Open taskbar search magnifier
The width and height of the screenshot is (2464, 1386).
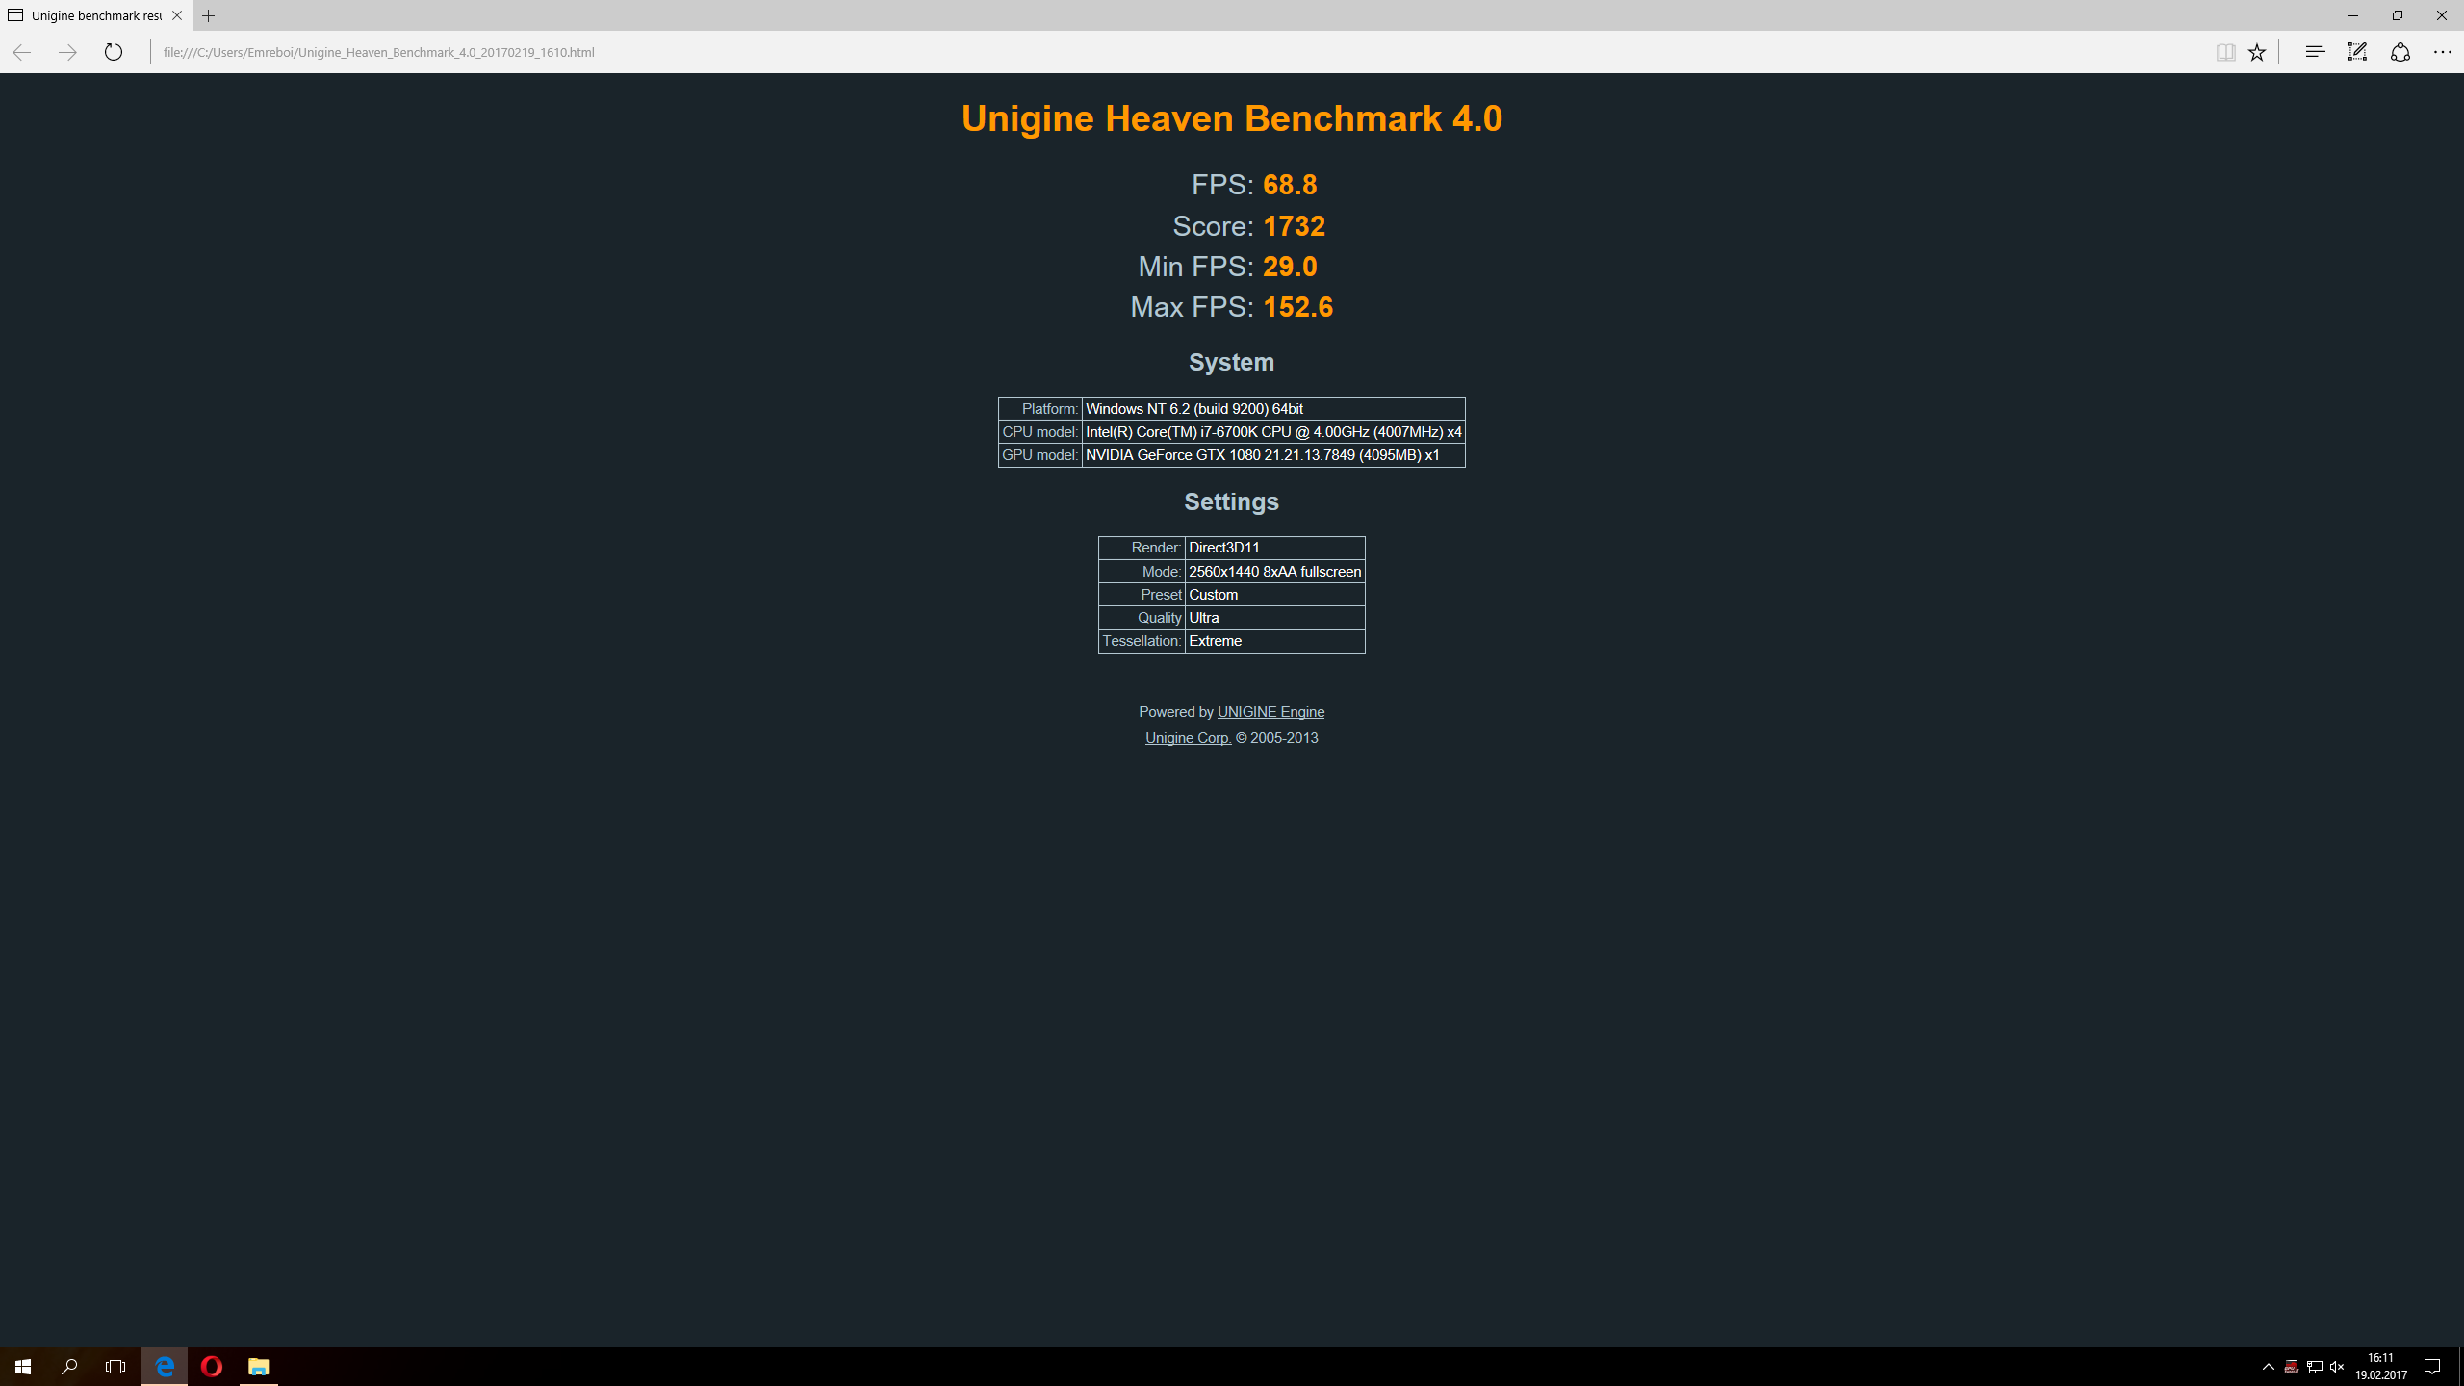point(69,1367)
